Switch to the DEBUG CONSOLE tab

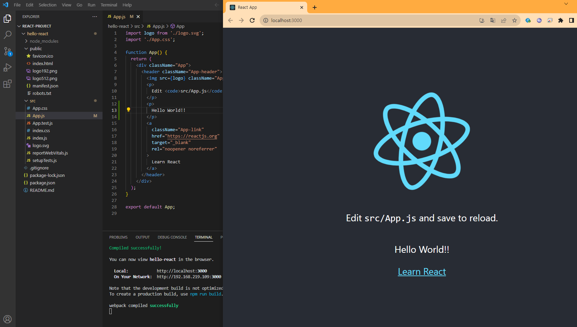click(x=172, y=237)
